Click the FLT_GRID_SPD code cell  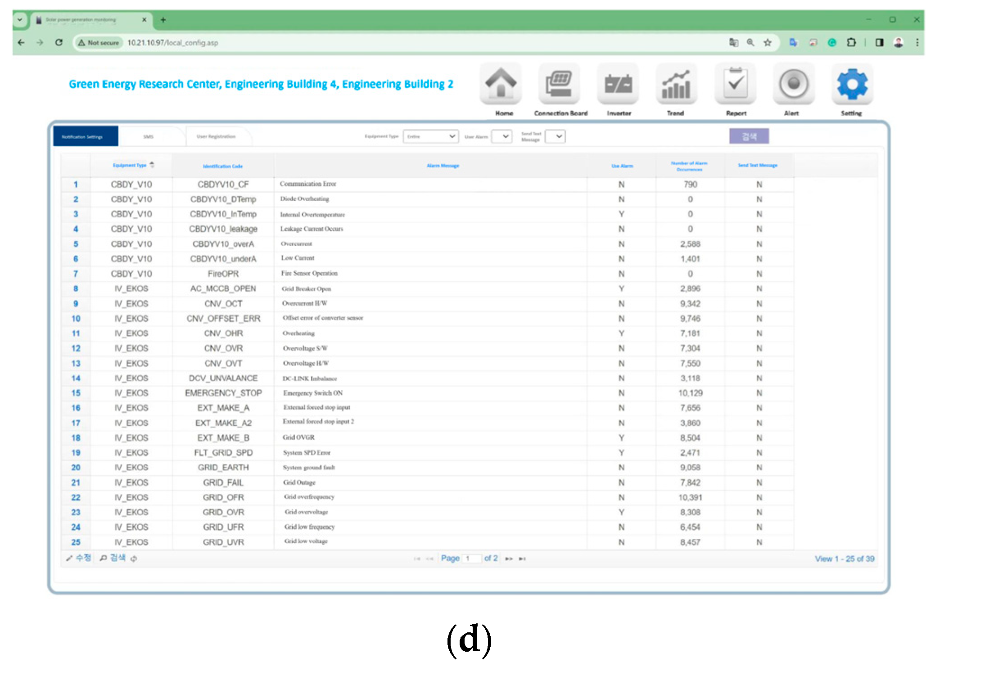pyautogui.click(x=223, y=453)
